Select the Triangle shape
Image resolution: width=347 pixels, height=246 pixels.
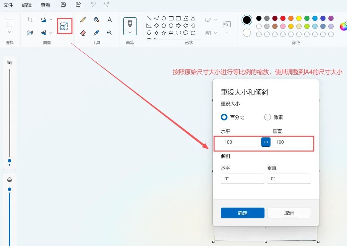click(x=193, y=18)
